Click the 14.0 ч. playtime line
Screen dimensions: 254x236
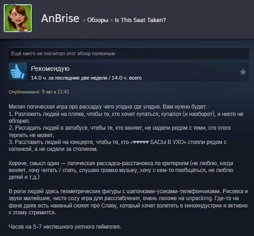(86, 78)
